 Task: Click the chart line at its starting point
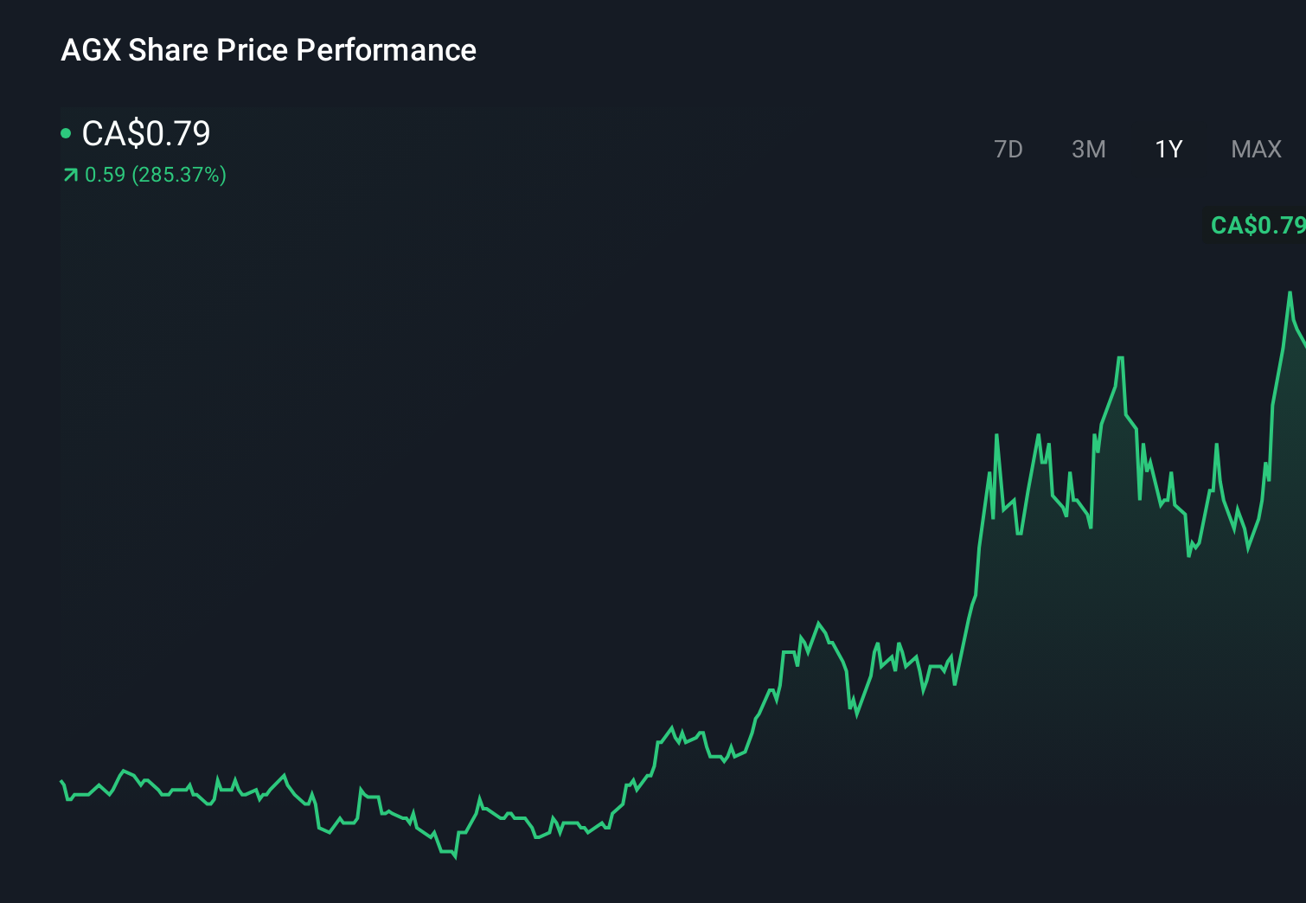(61, 783)
